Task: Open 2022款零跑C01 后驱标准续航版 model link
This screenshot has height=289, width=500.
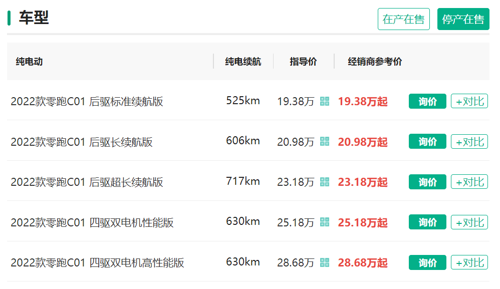Action: 87,102
